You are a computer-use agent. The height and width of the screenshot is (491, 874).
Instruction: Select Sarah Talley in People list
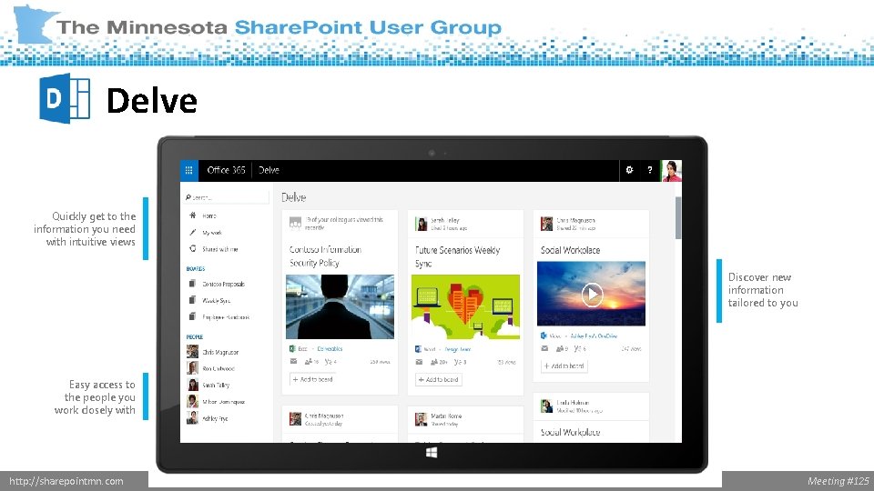pos(216,386)
